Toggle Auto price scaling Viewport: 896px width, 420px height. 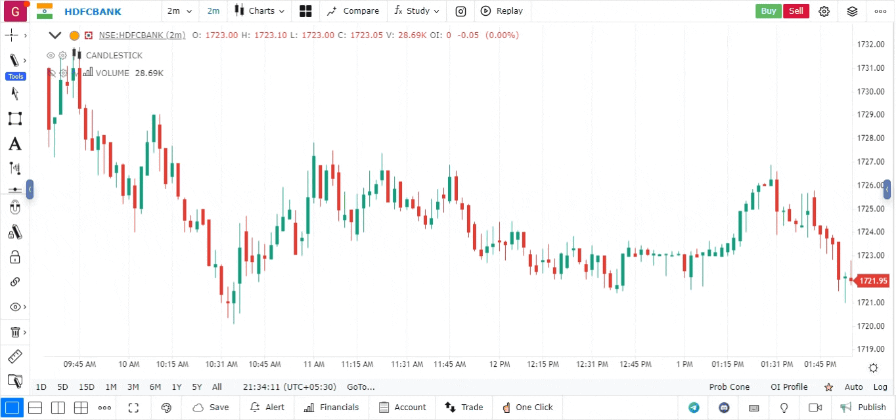tap(853, 387)
